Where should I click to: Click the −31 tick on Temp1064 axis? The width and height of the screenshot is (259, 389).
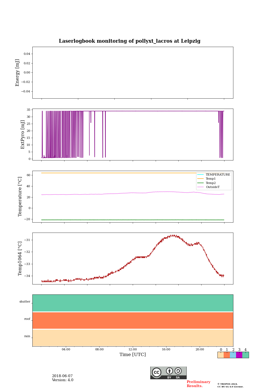coord(27,240)
